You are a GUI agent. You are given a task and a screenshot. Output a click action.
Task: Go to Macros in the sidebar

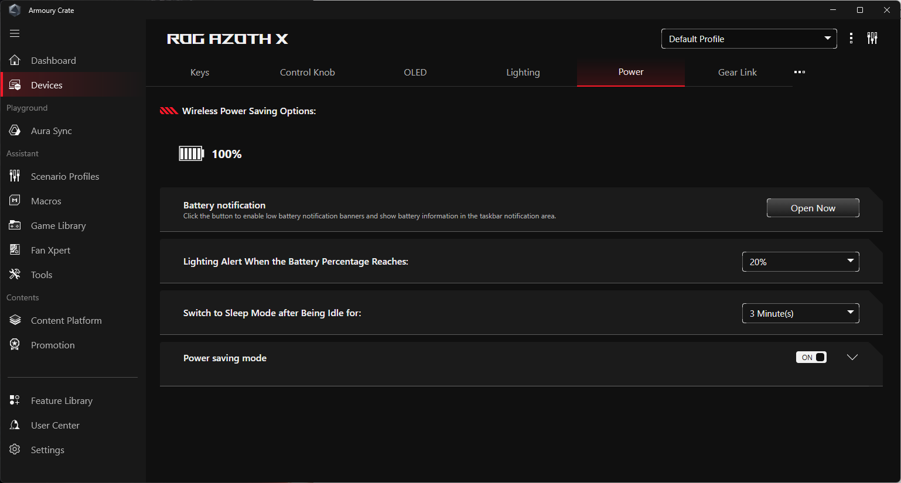click(46, 201)
